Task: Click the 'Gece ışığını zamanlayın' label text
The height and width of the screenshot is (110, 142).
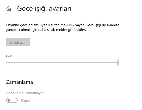Action: pyautogui.click(x=25, y=93)
